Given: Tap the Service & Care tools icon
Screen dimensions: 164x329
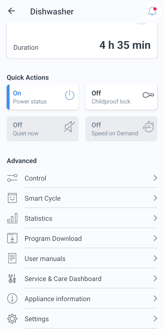Looking at the screenshot, I should [12, 278].
